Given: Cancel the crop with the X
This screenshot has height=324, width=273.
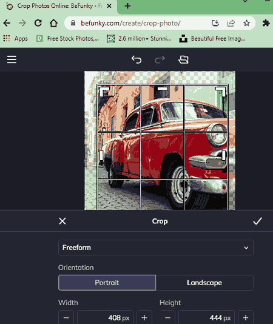Looking at the screenshot, I should (62, 221).
